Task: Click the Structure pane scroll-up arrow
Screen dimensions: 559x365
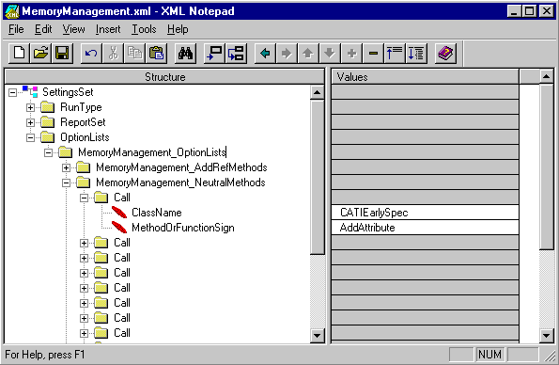Action: (x=317, y=93)
